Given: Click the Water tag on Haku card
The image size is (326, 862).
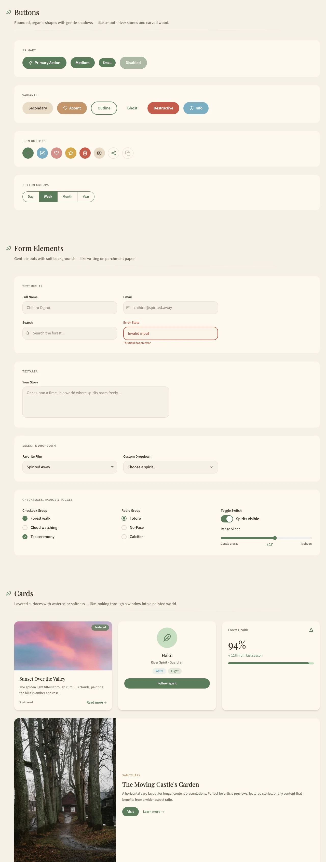Looking at the screenshot, I should point(159,671).
